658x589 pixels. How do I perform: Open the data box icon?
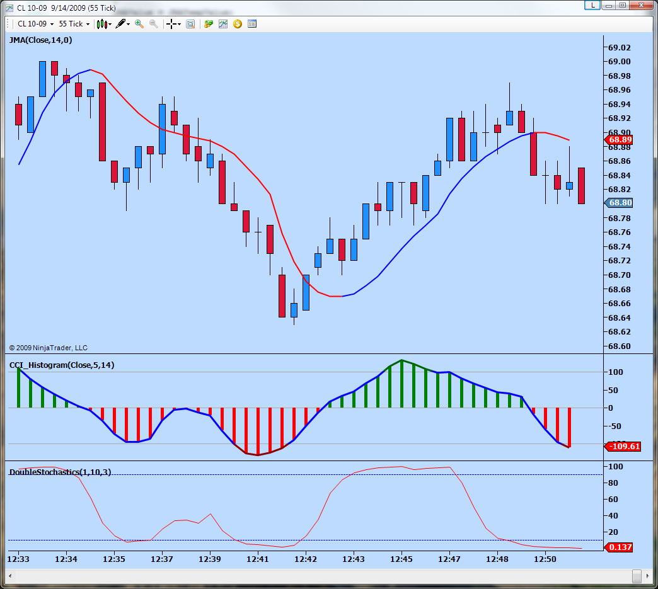pos(190,24)
